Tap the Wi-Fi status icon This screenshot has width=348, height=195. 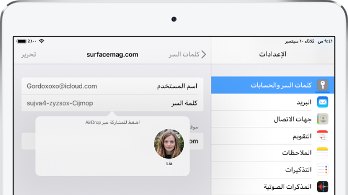(41, 41)
